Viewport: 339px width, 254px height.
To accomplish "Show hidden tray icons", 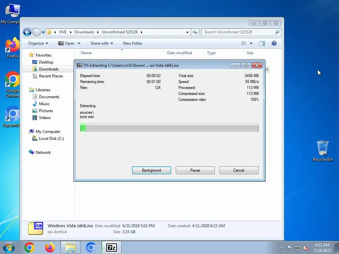I will point(281,248).
